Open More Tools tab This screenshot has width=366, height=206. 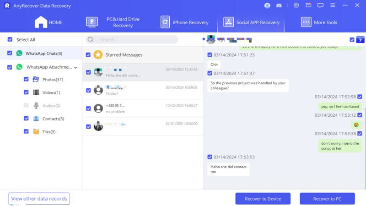319,22
